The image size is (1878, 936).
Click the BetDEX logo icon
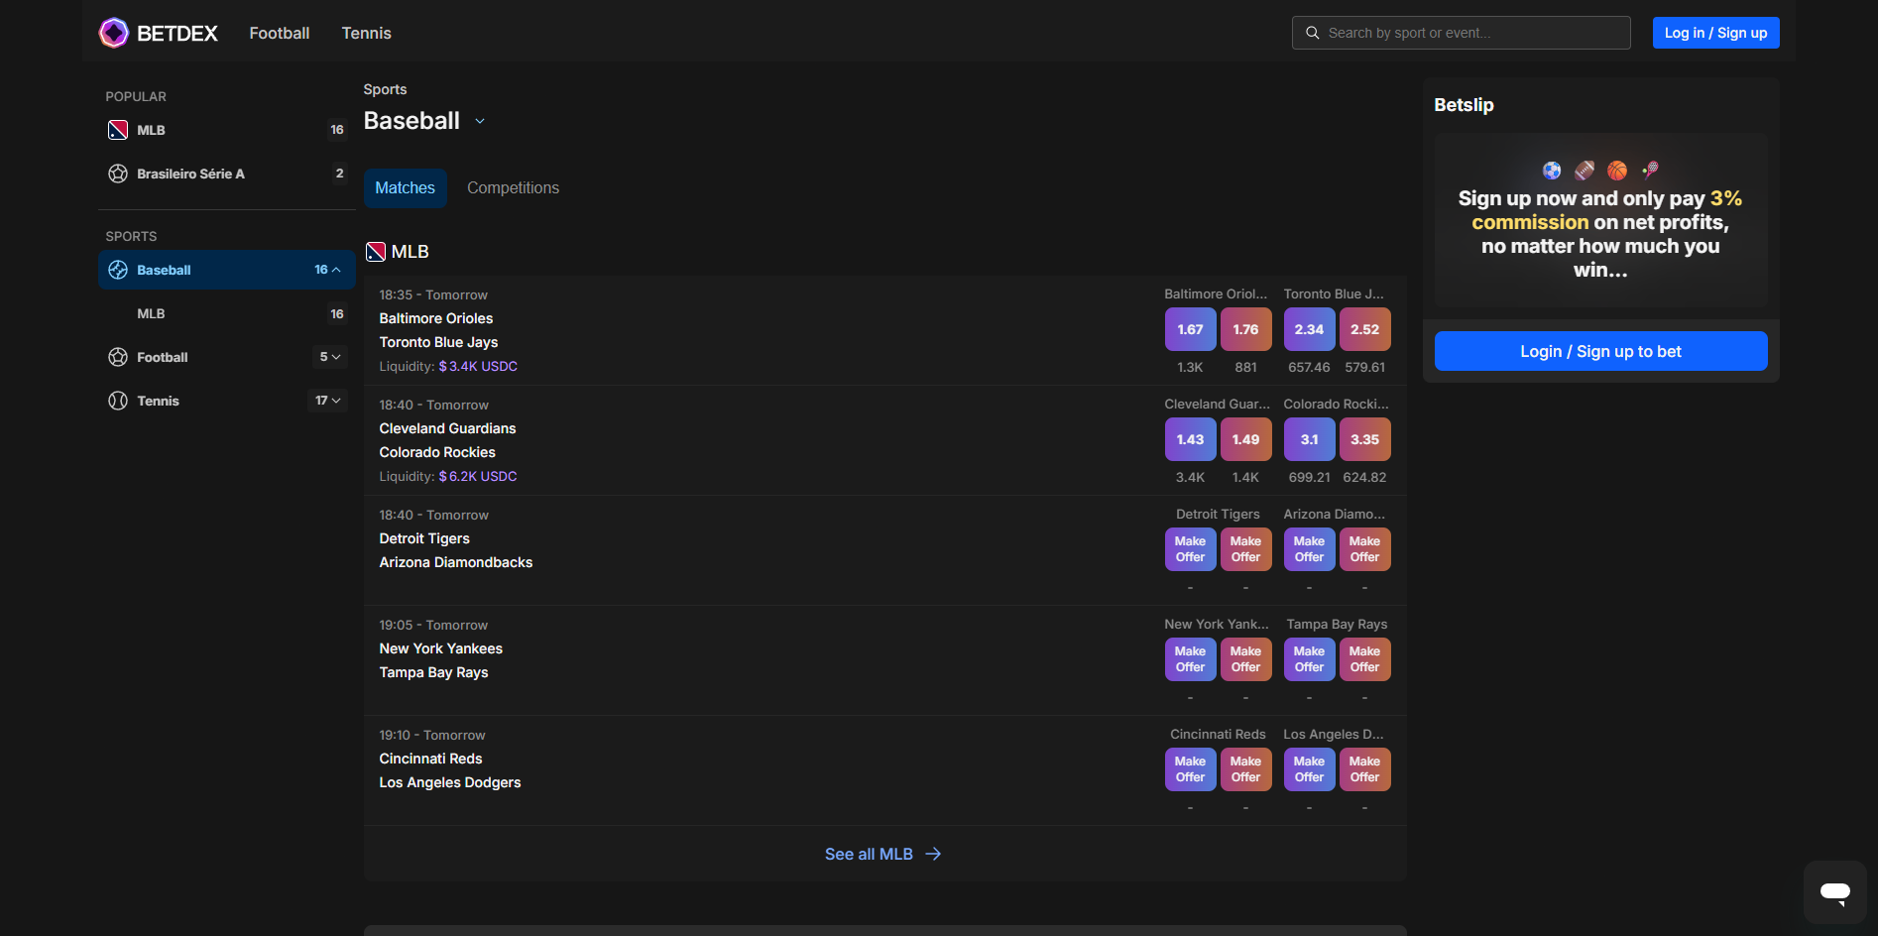[x=114, y=33]
